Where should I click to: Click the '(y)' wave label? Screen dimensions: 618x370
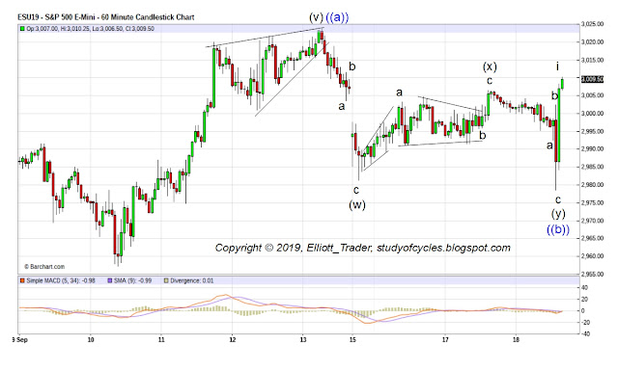point(558,214)
